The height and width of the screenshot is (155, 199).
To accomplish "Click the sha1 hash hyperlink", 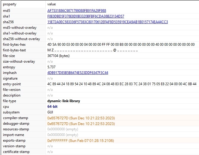I will 86,16.
